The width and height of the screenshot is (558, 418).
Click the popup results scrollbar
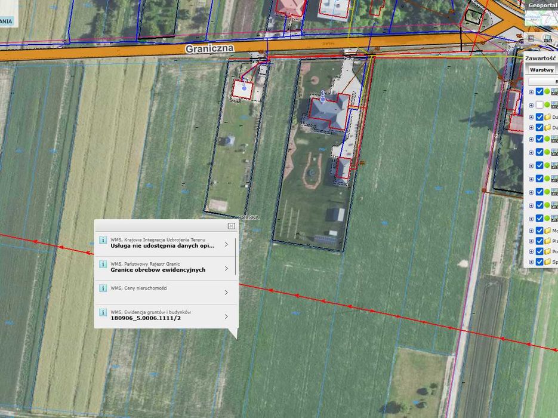(236, 256)
